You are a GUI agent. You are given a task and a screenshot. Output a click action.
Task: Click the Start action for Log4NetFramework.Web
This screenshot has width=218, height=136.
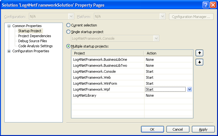[x=168, y=77]
